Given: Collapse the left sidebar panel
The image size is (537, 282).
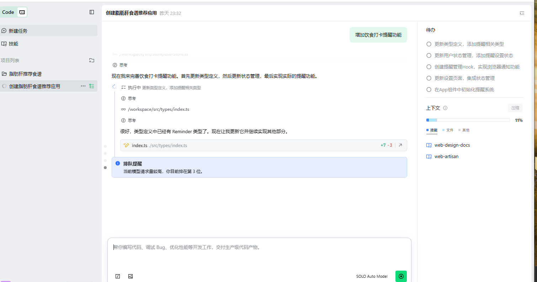Looking at the screenshot, I should point(92,12).
